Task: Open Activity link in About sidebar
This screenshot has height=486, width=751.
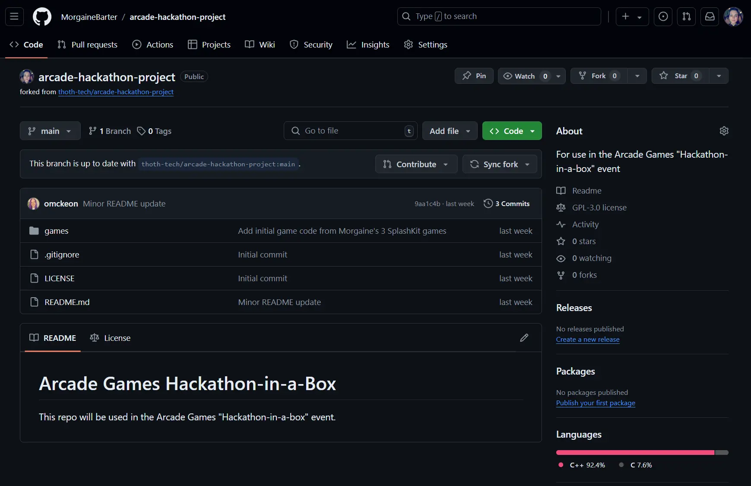Action: (585, 225)
